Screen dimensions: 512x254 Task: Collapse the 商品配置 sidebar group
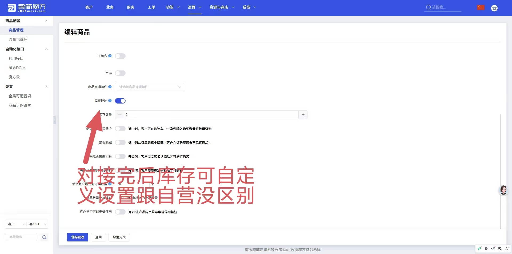(x=46, y=21)
